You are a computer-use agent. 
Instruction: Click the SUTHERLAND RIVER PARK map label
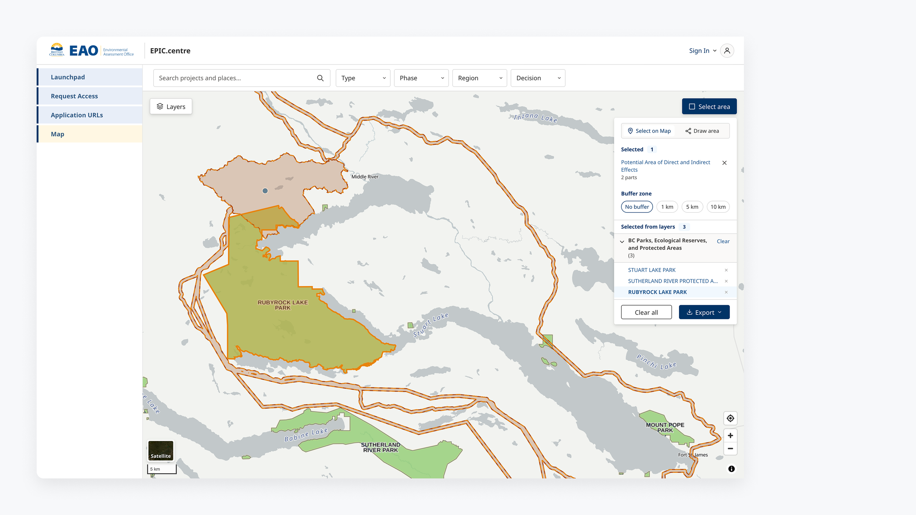(x=381, y=447)
